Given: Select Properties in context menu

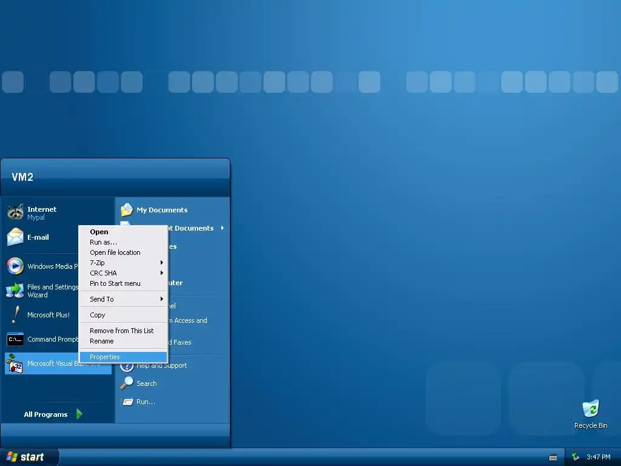Looking at the screenshot, I should tap(123, 357).
